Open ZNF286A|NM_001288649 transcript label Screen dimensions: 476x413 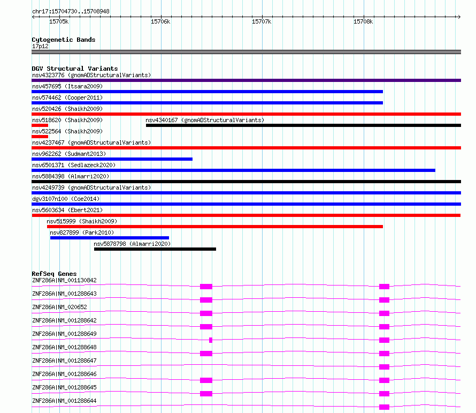(64, 334)
